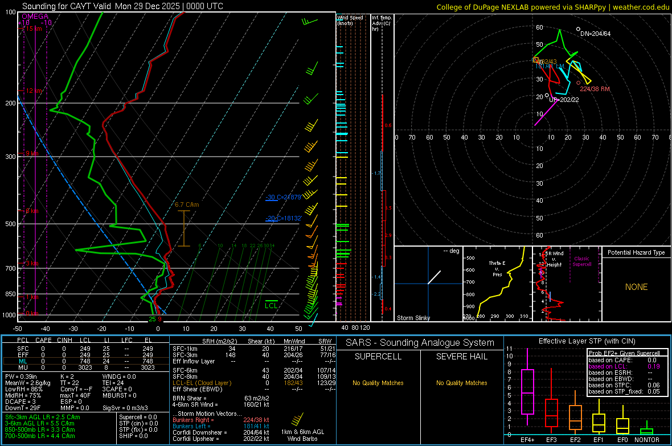Click the '224/38 RM' hodograph label
This screenshot has width=672, height=446.
click(x=595, y=89)
